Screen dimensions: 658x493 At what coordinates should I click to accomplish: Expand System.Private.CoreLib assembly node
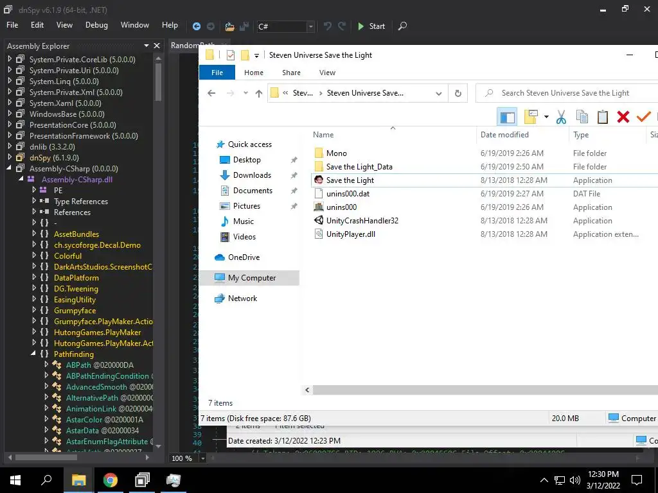(x=10, y=59)
